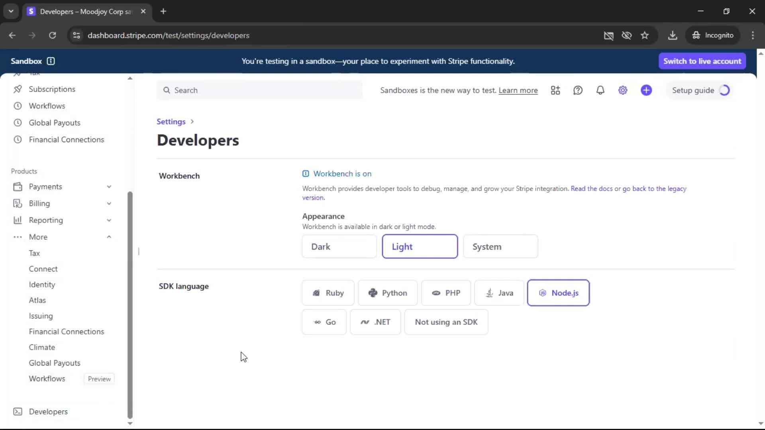Screen dimensions: 765x430
Task: Open Identity in the sidebar
Action: 42,285
